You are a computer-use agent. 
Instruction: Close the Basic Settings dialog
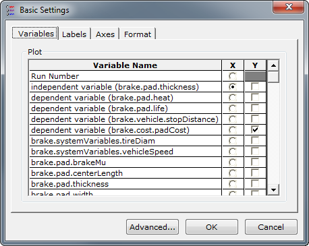[x=289, y=7]
